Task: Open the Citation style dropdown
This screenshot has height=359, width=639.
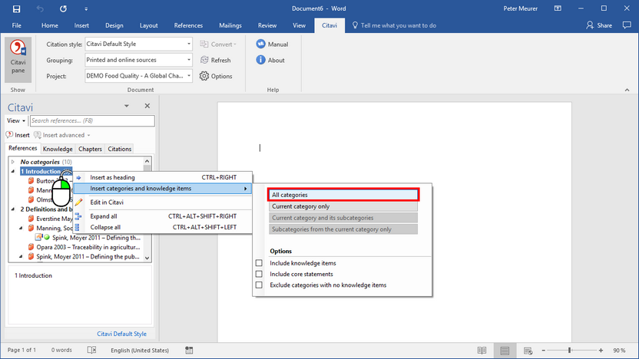Action: 189,44
